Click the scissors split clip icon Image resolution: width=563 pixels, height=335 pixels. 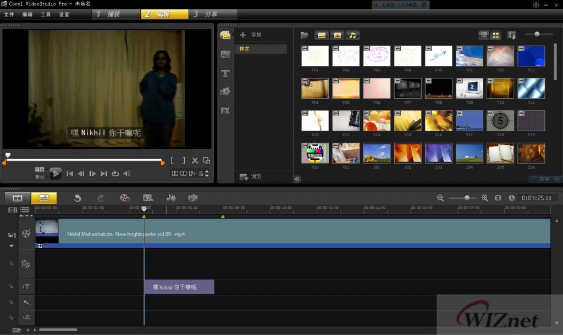pyautogui.click(x=195, y=160)
